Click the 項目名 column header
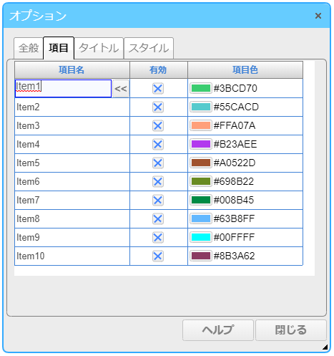Image resolution: width=334 pixels, height=356 pixels. pyautogui.click(x=72, y=70)
